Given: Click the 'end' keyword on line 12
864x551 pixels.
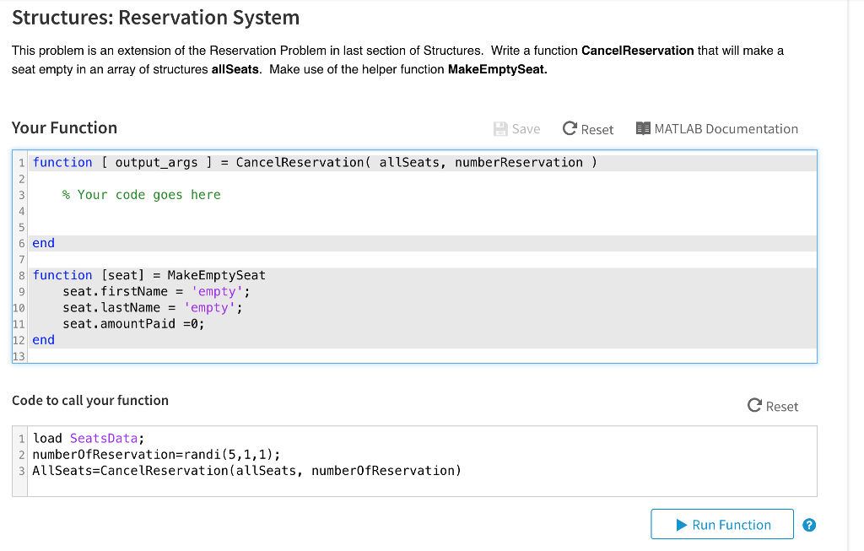Looking at the screenshot, I should click(x=44, y=339).
